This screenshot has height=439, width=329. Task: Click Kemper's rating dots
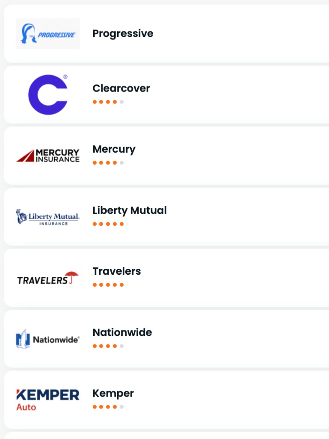(108, 407)
